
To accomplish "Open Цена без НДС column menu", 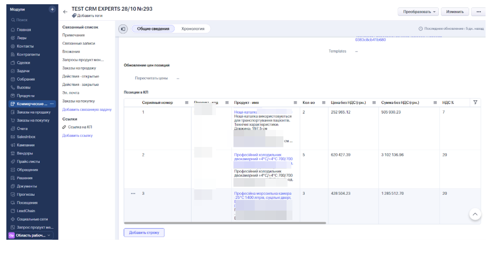I will [x=374, y=102].
